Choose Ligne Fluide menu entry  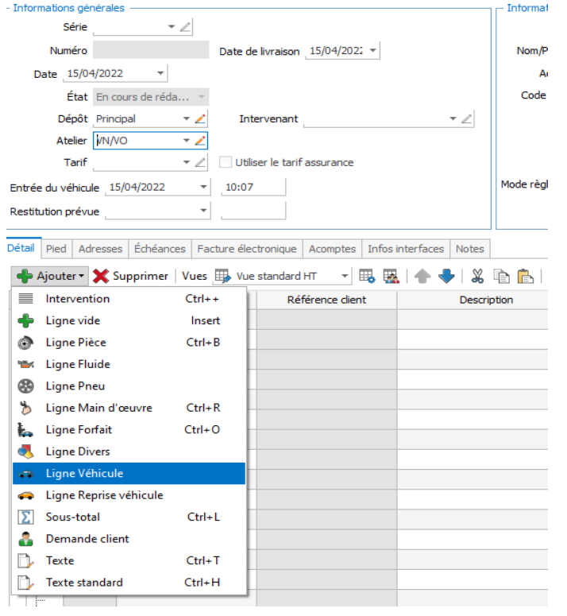pyautogui.click(x=129, y=364)
